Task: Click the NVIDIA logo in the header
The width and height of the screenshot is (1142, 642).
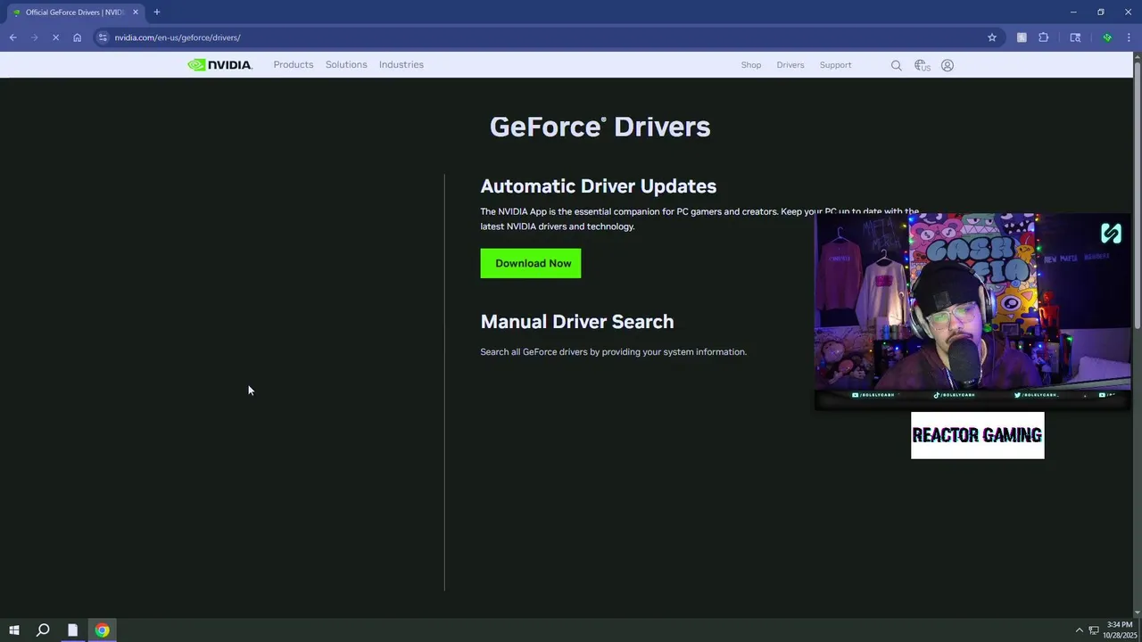Action: 219,65
